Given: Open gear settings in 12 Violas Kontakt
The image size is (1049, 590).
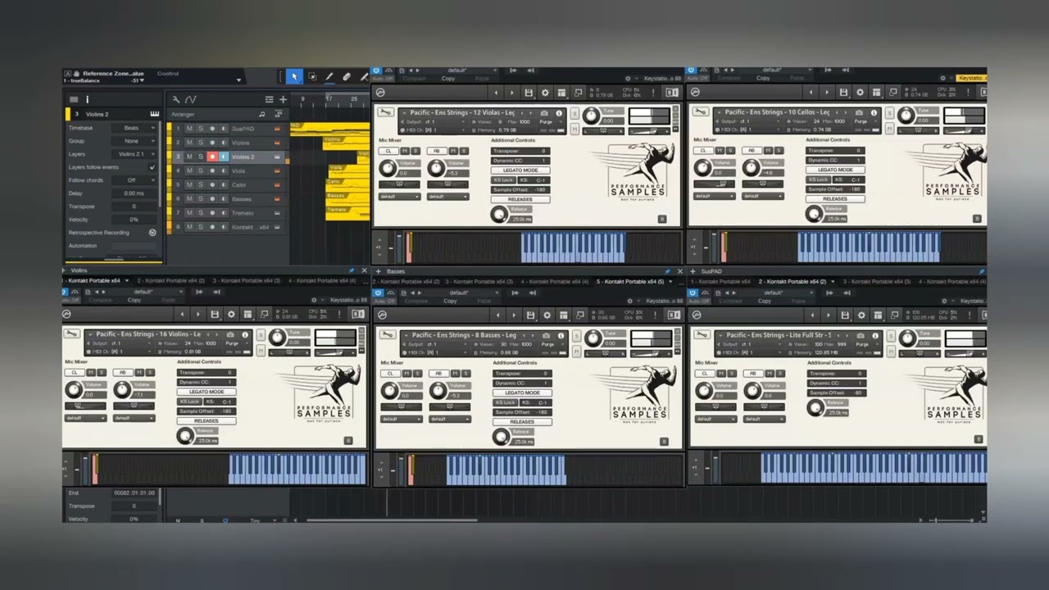Looking at the screenshot, I should pyautogui.click(x=546, y=93).
